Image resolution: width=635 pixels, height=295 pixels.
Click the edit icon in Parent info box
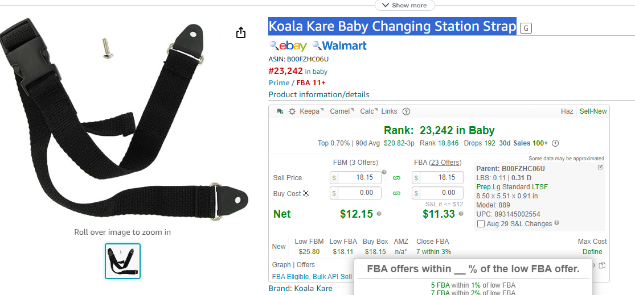pos(600,167)
